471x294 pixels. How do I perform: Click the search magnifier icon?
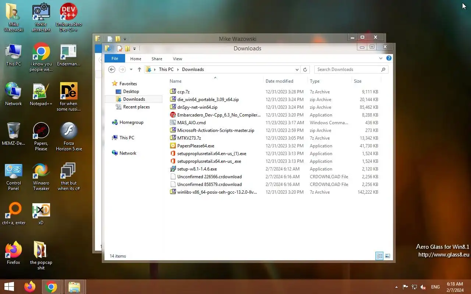[x=383, y=69]
